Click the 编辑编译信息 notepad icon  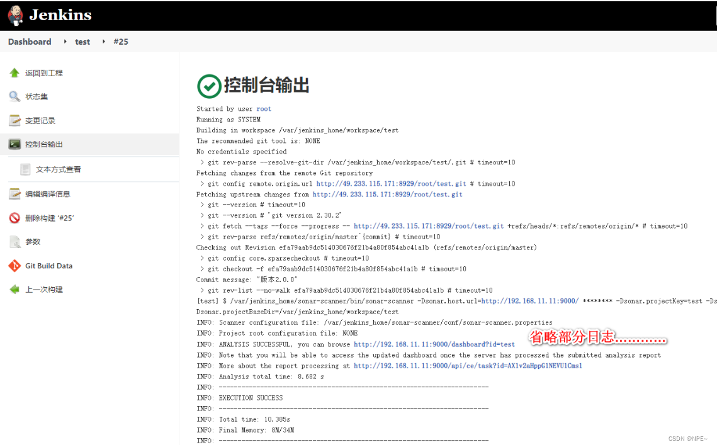point(14,194)
